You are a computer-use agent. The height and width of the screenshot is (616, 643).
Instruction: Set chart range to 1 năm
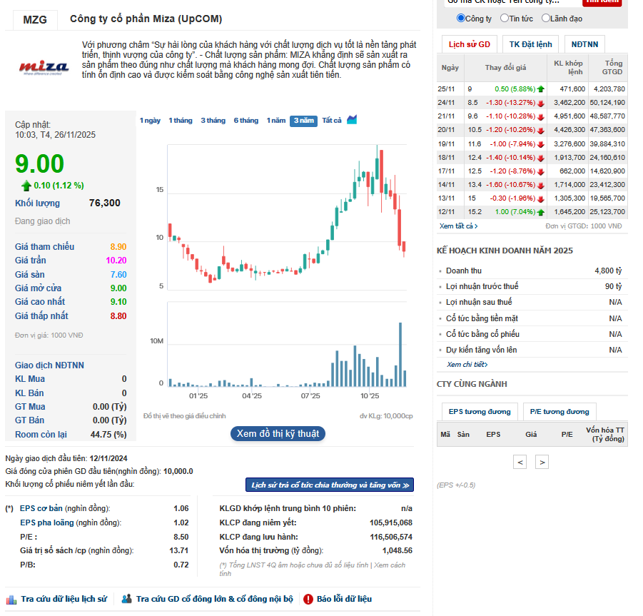click(276, 121)
